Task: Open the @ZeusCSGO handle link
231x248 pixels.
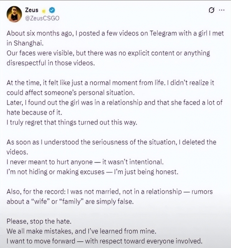Action: pyautogui.click(x=42, y=18)
